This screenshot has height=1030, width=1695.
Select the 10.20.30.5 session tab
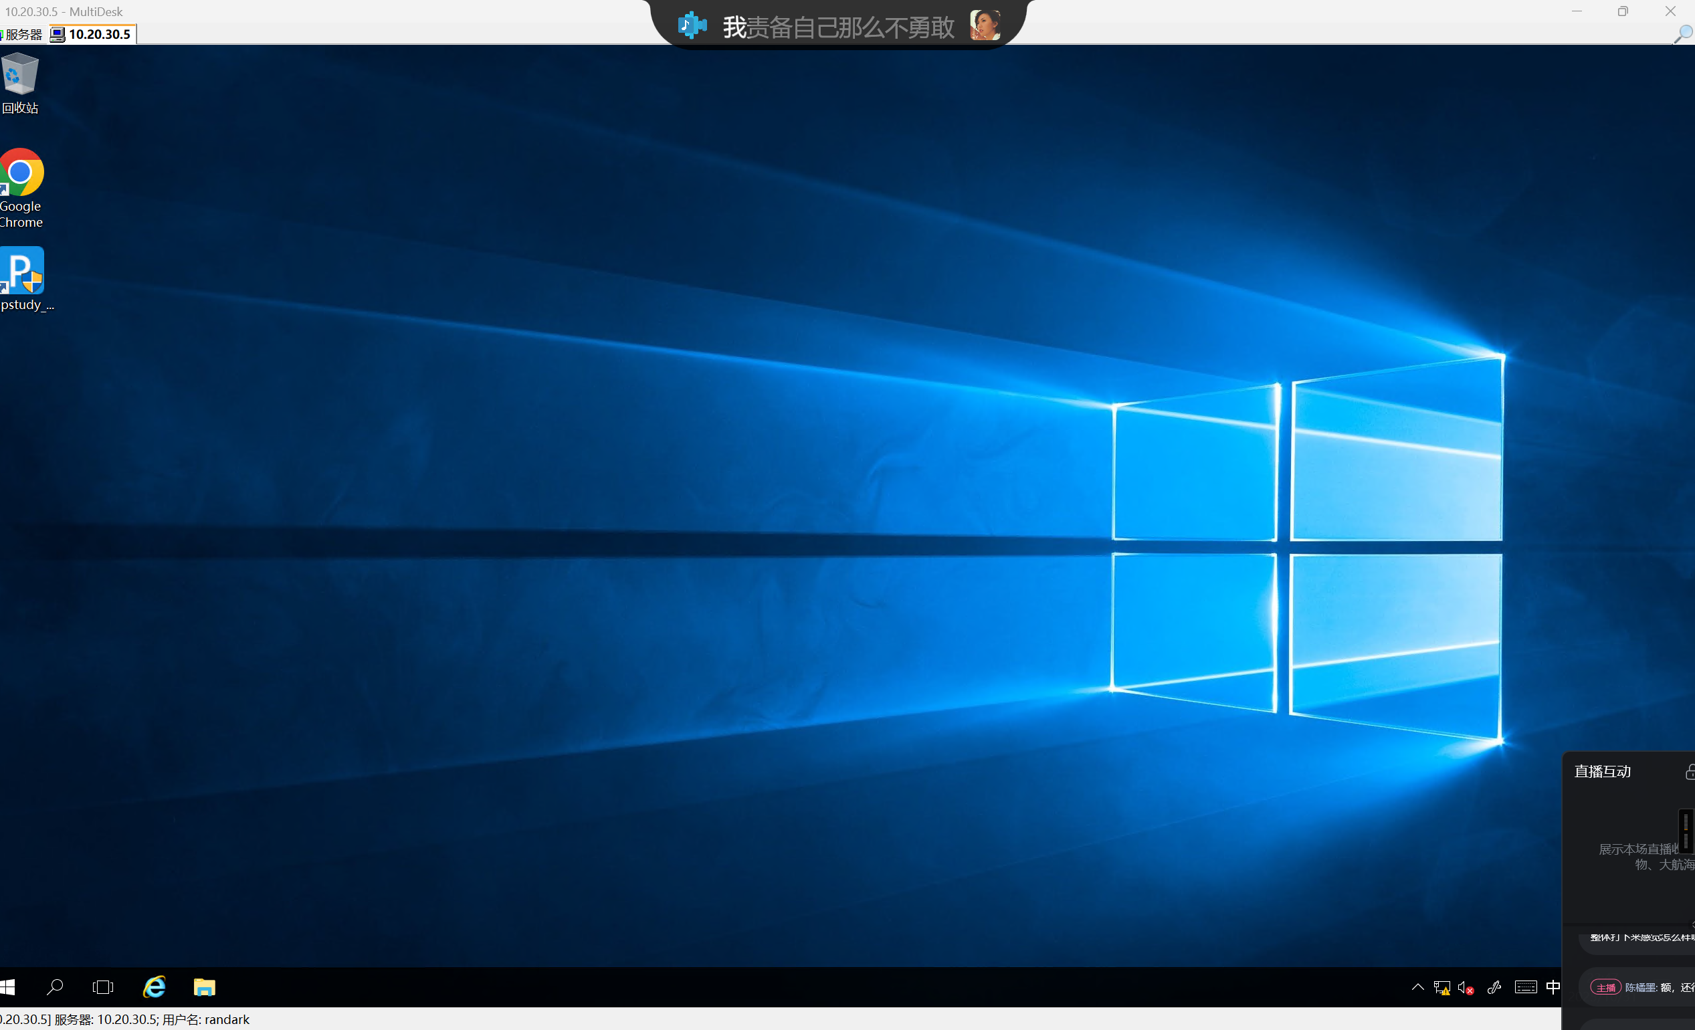click(93, 34)
